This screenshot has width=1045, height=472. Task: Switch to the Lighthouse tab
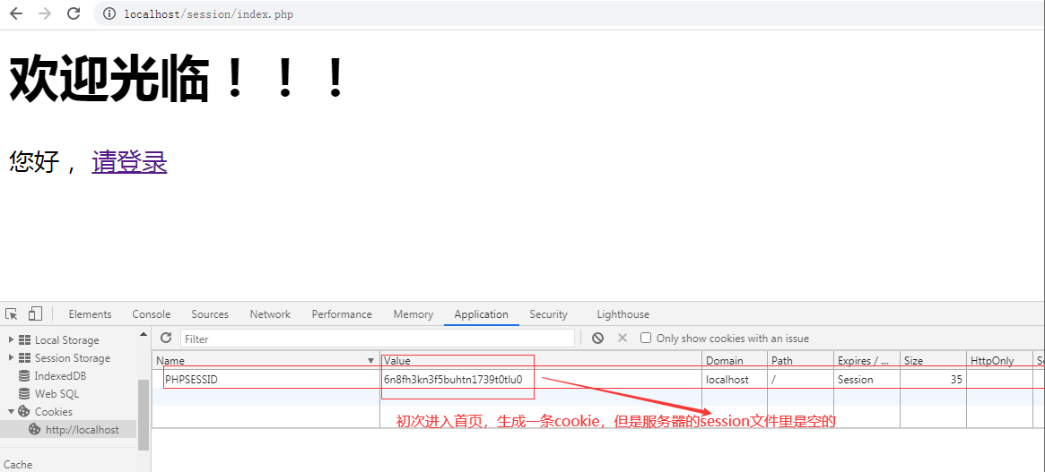point(623,314)
